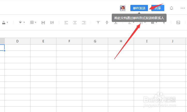Click the cell borders grid icon
Image resolution: width=187 pixels, height=112 pixels.
pyautogui.click(x=32, y=22)
